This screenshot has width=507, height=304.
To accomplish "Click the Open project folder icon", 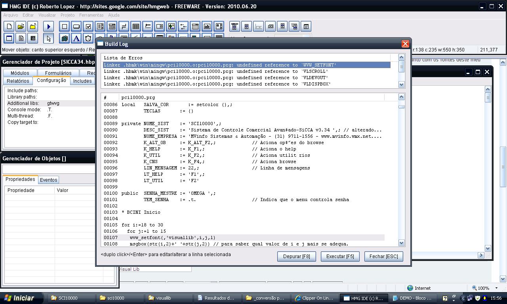I will tap(21, 27).
